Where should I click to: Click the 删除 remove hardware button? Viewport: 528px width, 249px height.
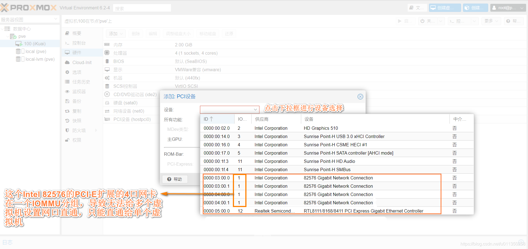[x=136, y=34]
